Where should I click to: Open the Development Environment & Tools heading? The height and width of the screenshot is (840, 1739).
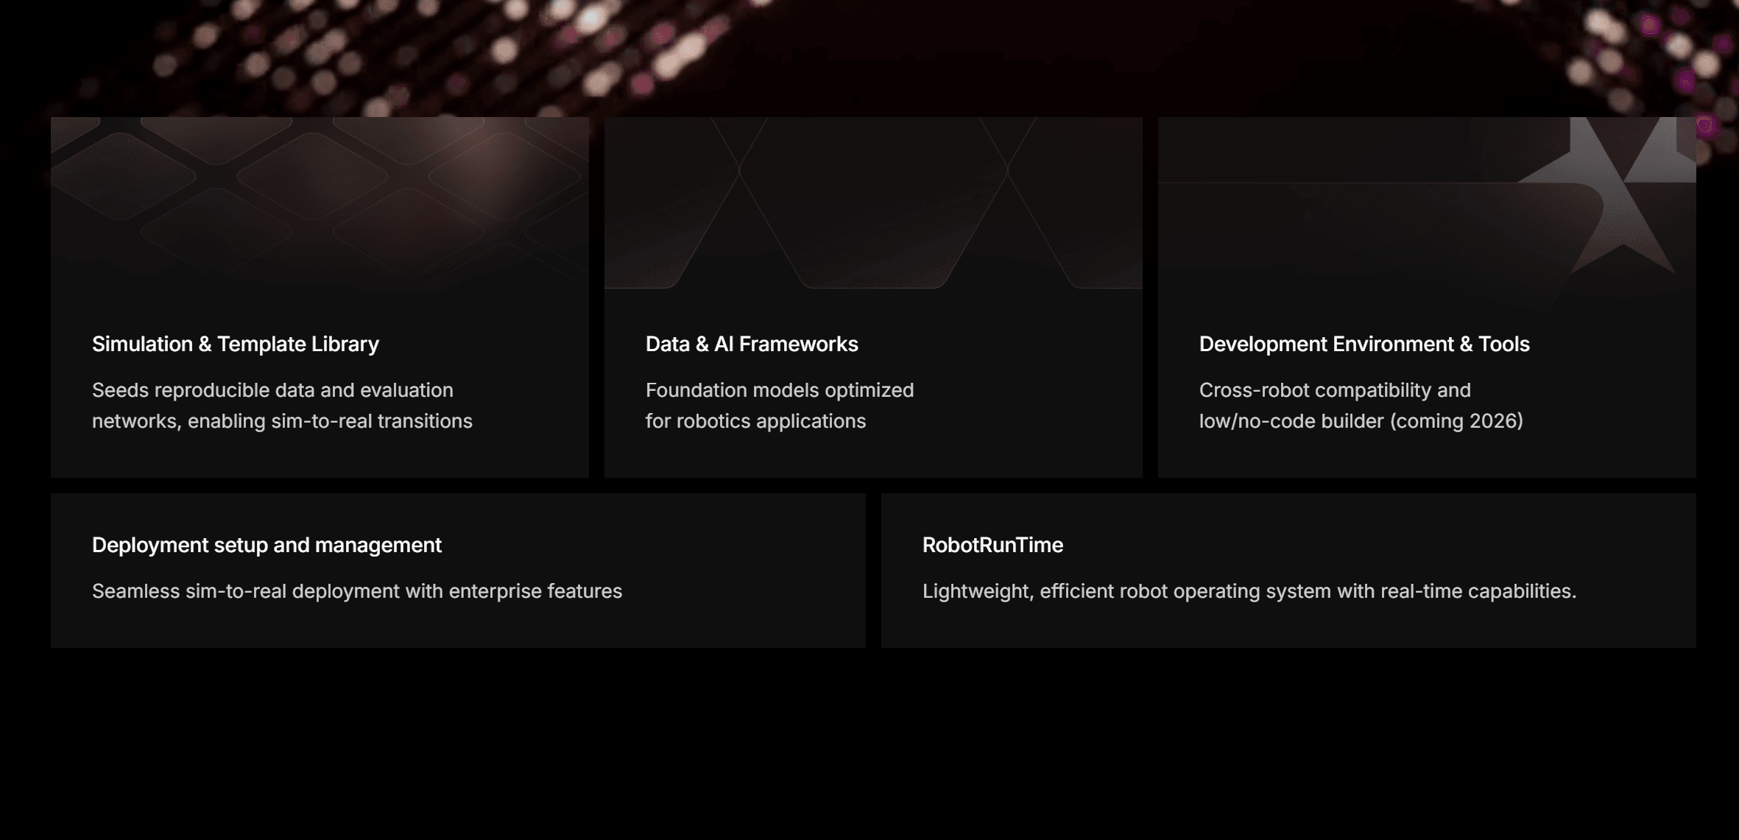click(x=1364, y=344)
